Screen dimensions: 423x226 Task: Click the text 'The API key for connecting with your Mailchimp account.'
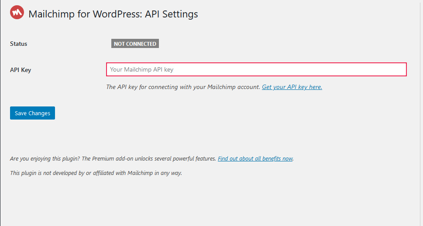coord(183,87)
